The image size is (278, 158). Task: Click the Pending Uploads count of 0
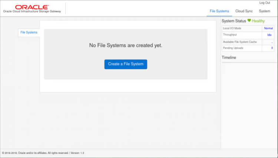click(x=272, y=48)
